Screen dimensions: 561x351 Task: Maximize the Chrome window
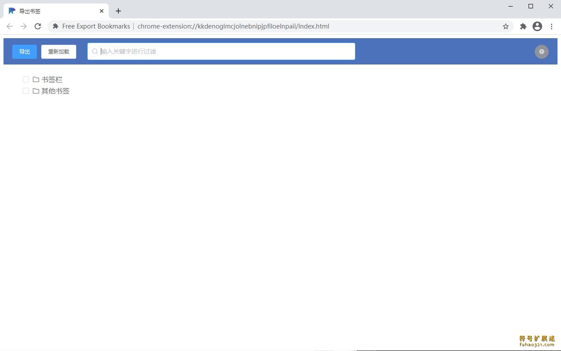pyautogui.click(x=531, y=6)
